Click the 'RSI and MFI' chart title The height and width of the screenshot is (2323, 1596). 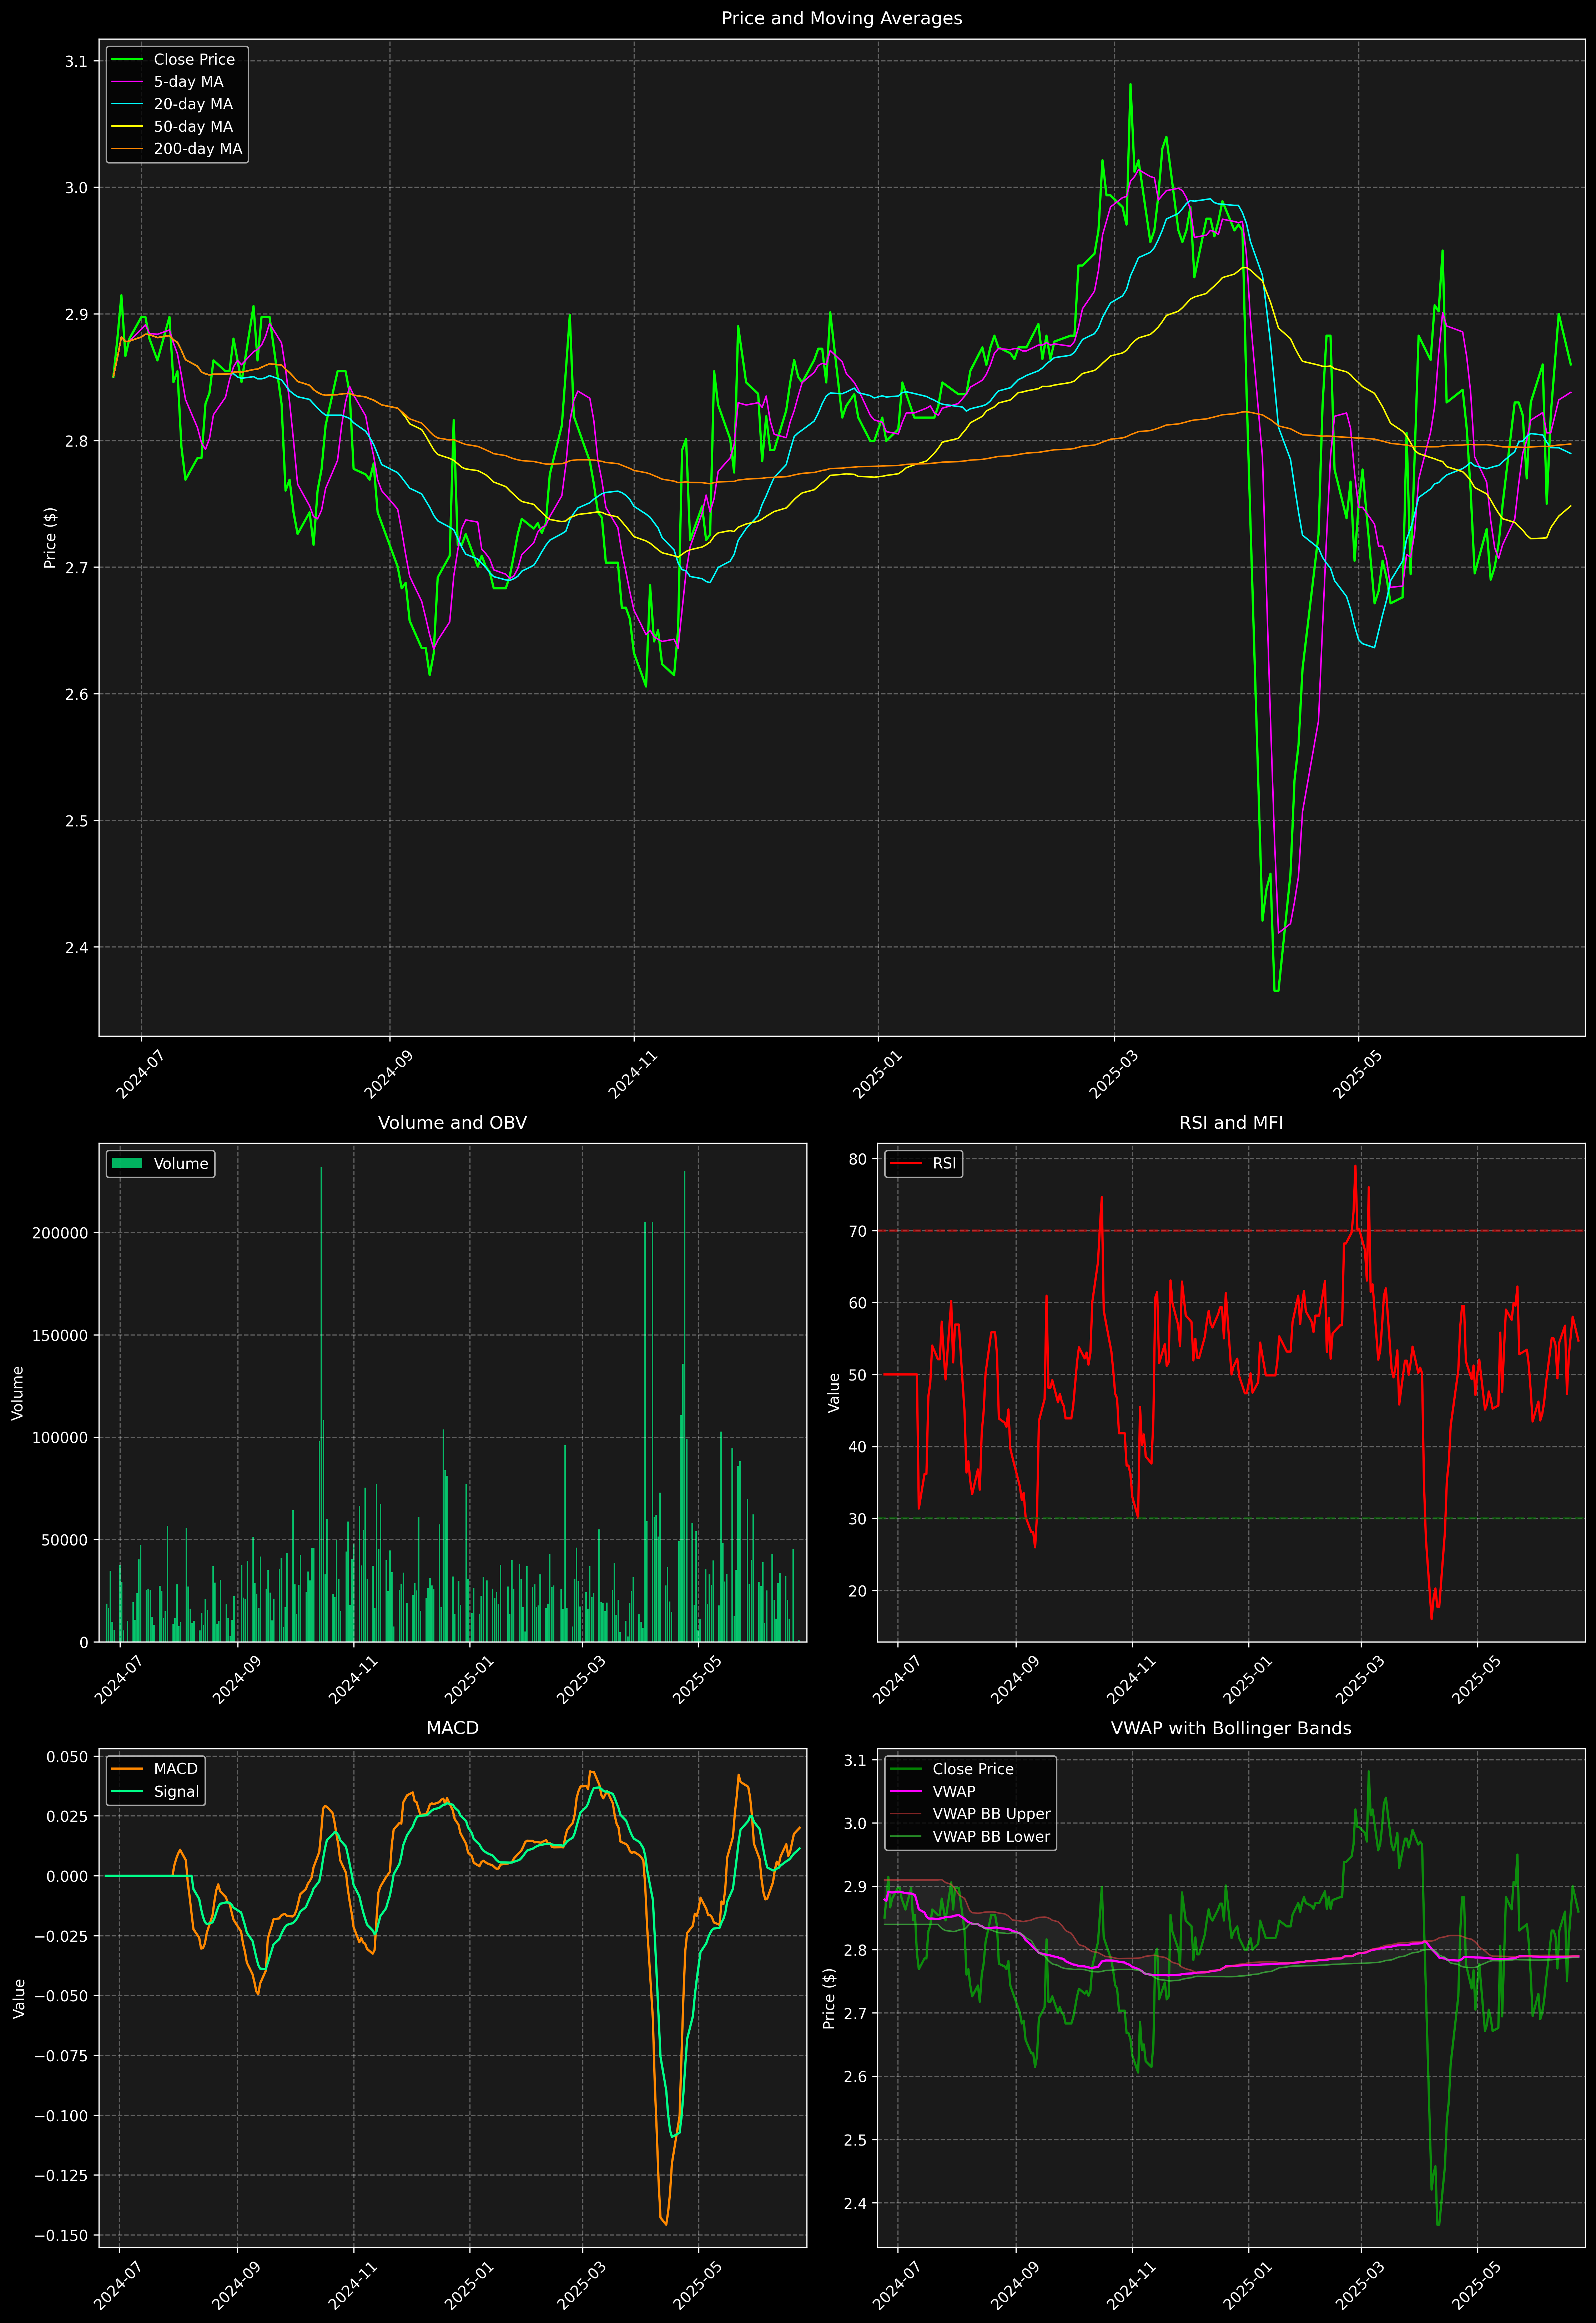(x=1231, y=1123)
